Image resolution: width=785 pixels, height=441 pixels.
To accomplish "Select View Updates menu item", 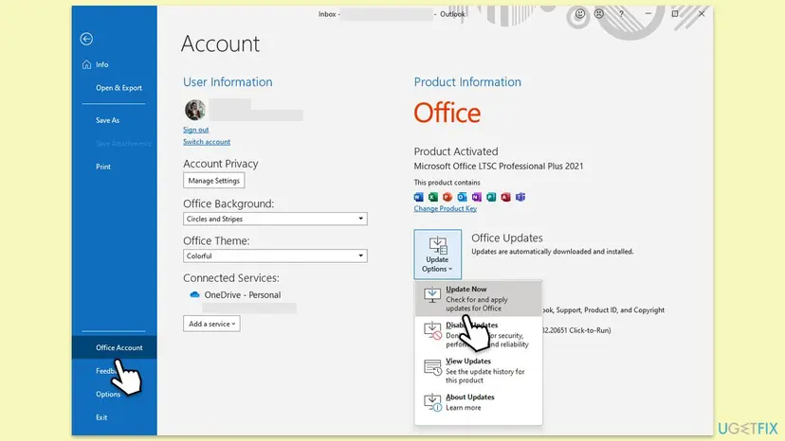I will [478, 371].
